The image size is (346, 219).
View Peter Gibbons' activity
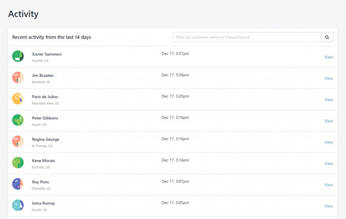(x=328, y=121)
